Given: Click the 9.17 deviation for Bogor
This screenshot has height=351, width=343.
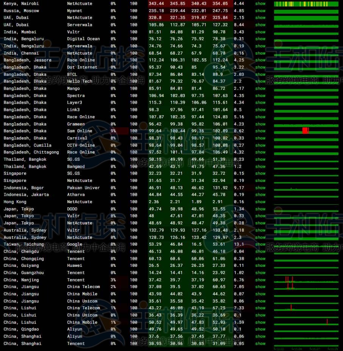Looking at the screenshot, I should (x=239, y=188).
